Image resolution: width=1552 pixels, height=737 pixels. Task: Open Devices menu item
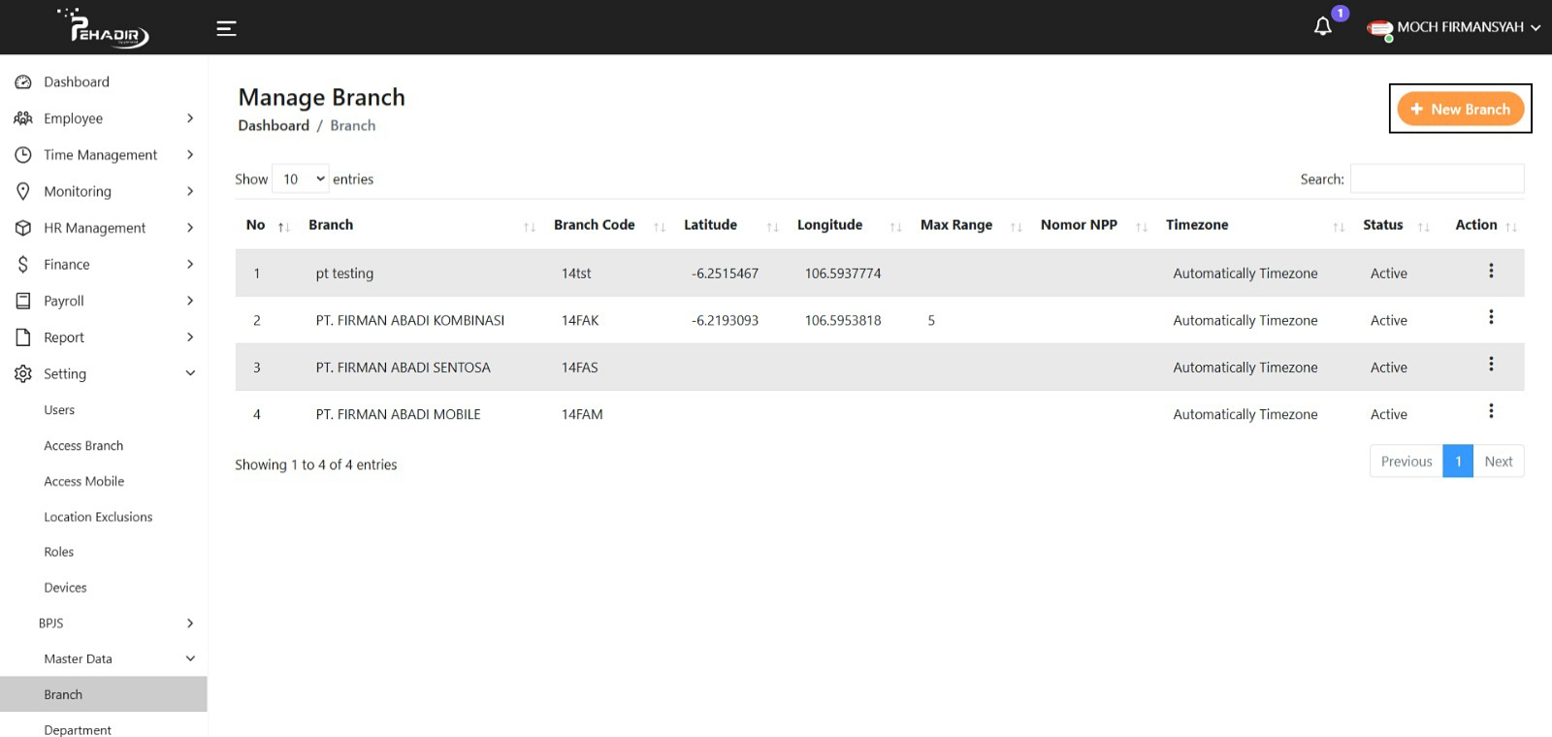point(65,588)
